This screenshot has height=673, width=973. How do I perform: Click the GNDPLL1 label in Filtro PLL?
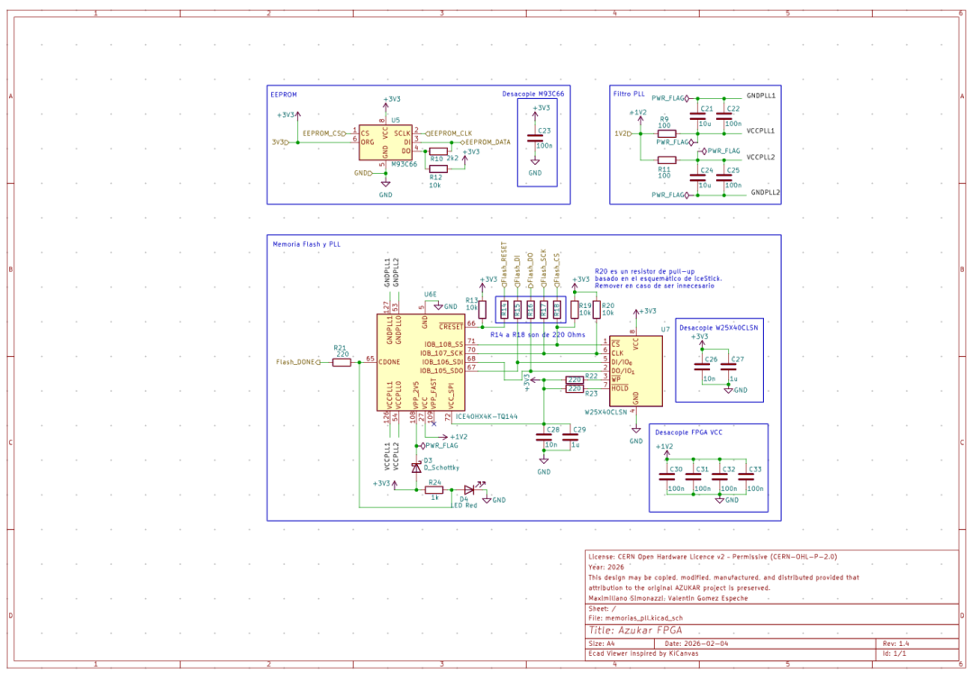point(760,96)
